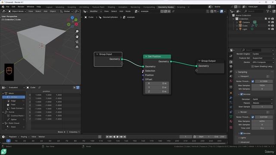This screenshot has height=155, width=276.
Task: Open Modifiers wrench properties tab
Action: (x=231, y=98)
